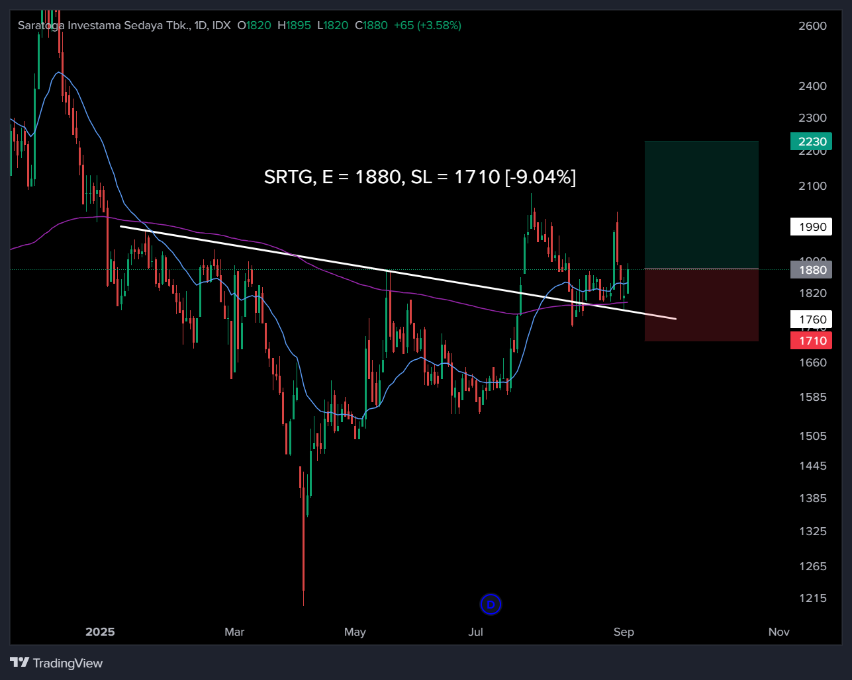Click the 1505 price axis value
This screenshot has width=852, height=680.
(x=812, y=436)
